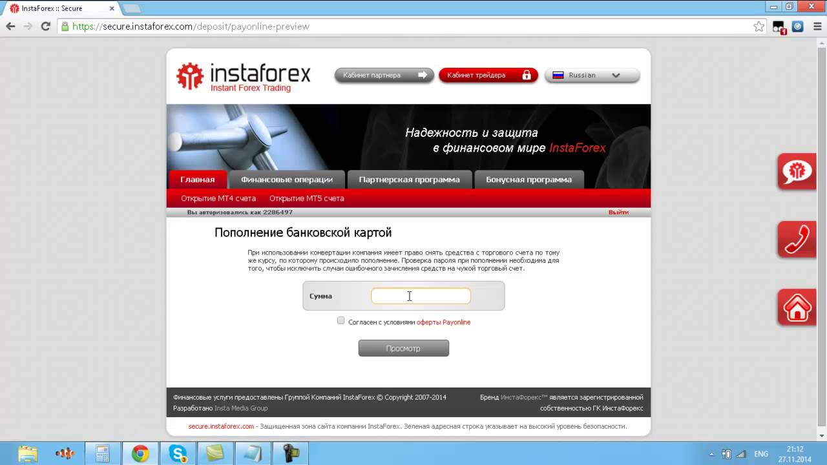Click the InstaForex logo
The image size is (827, 465).
(x=244, y=76)
